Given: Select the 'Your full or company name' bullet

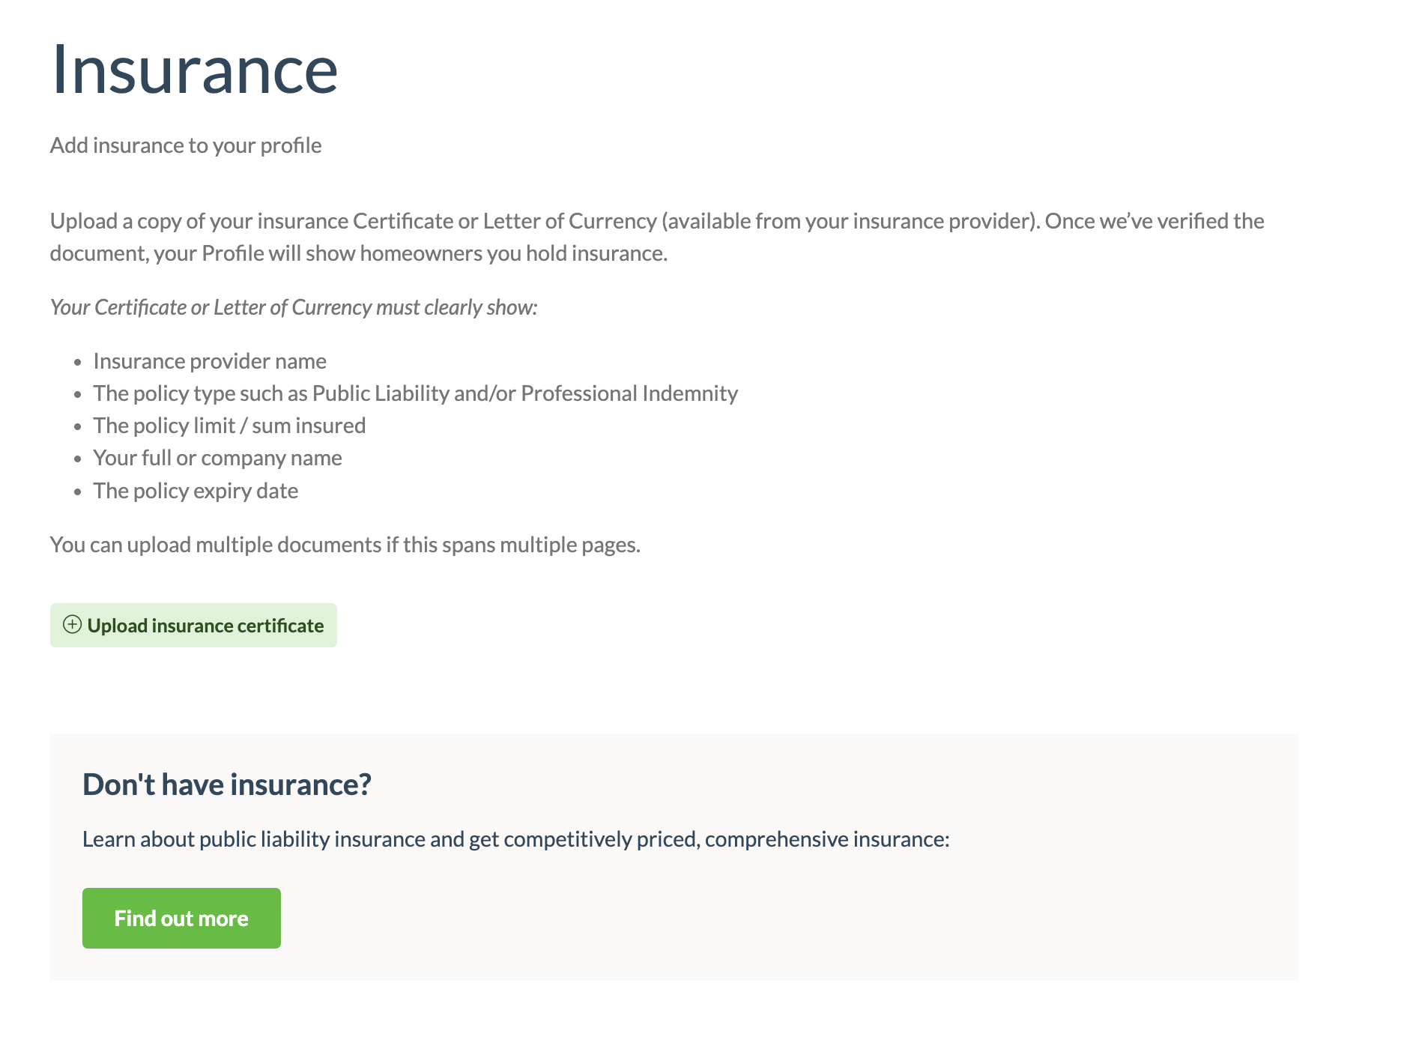Looking at the screenshot, I should [217, 458].
